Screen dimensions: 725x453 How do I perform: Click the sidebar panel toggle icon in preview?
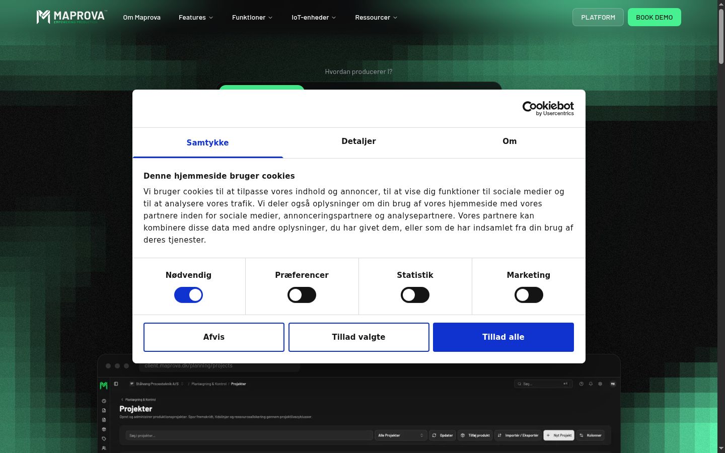pyautogui.click(x=116, y=384)
